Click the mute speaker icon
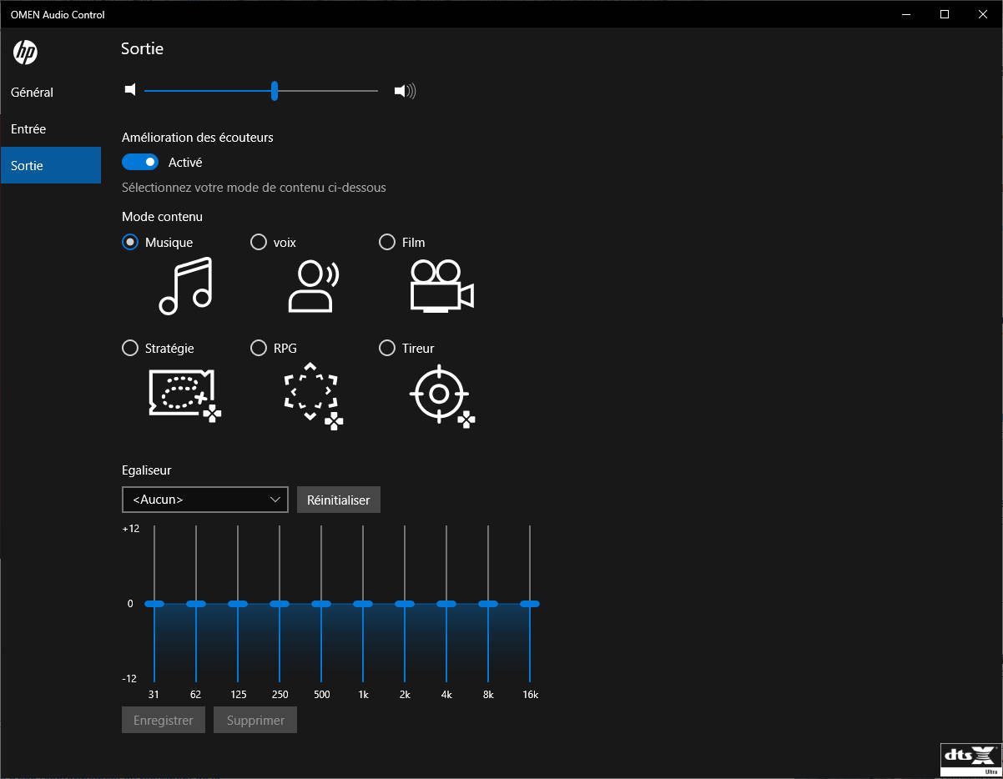1003x779 pixels. point(130,90)
